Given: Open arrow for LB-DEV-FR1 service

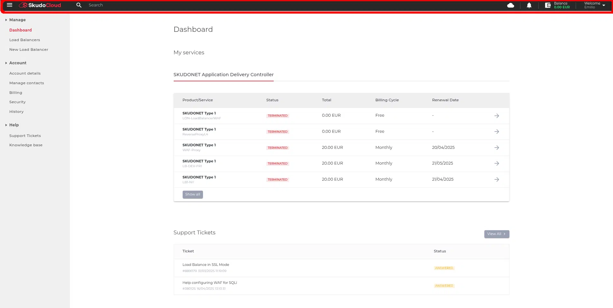Looking at the screenshot, I should [x=497, y=164].
